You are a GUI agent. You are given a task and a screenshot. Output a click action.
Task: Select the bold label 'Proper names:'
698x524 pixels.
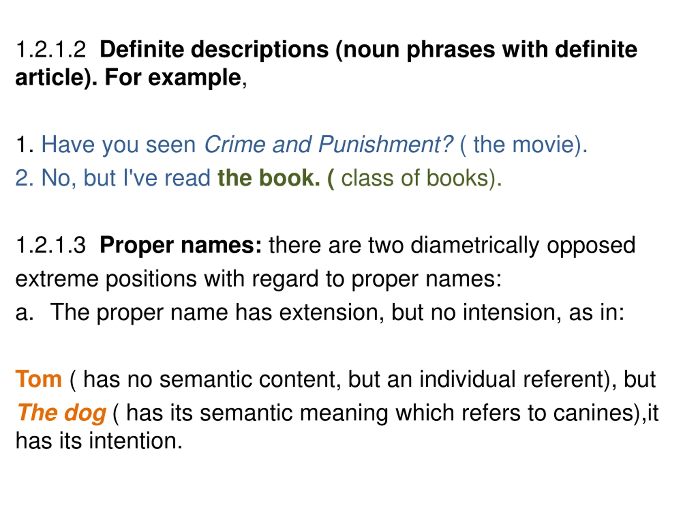point(181,245)
